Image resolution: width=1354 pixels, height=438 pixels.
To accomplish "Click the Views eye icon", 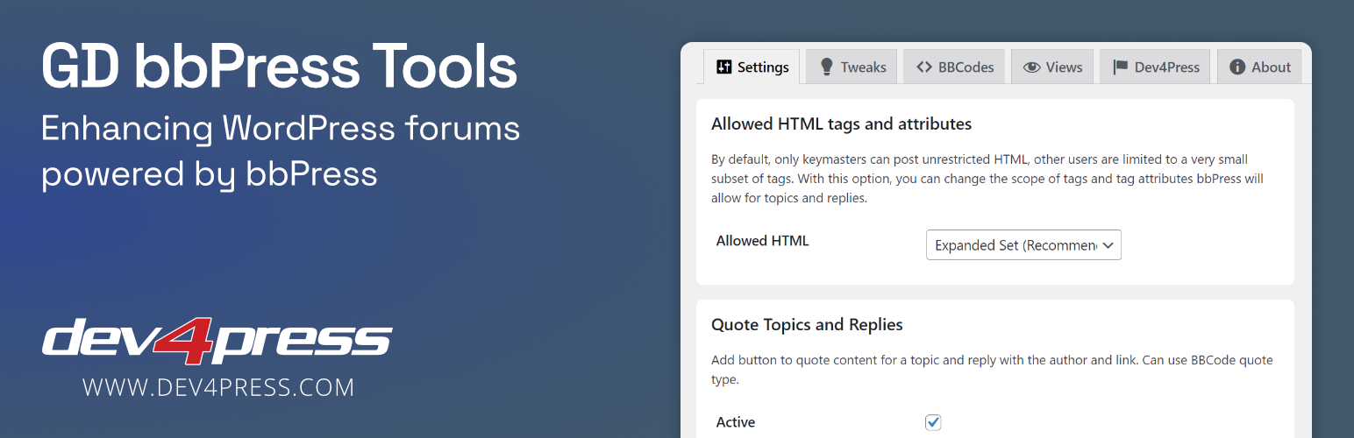I will click(x=1031, y=67).
